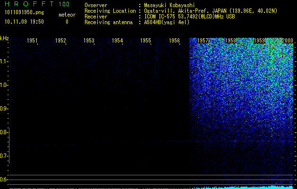Click observer name Masayuki Kobayashi
The height and width of the screenshot is (189, 297).
point(170,5)
